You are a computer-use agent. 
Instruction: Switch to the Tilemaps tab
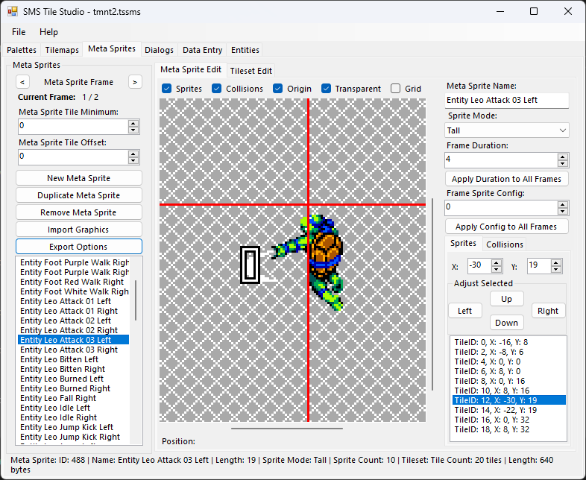[62, 50]
